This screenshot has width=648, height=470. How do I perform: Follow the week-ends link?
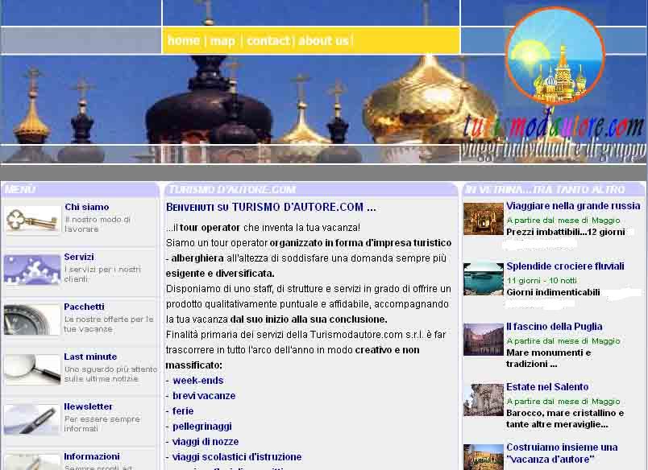pyautogui.click(x=198, y=381)
